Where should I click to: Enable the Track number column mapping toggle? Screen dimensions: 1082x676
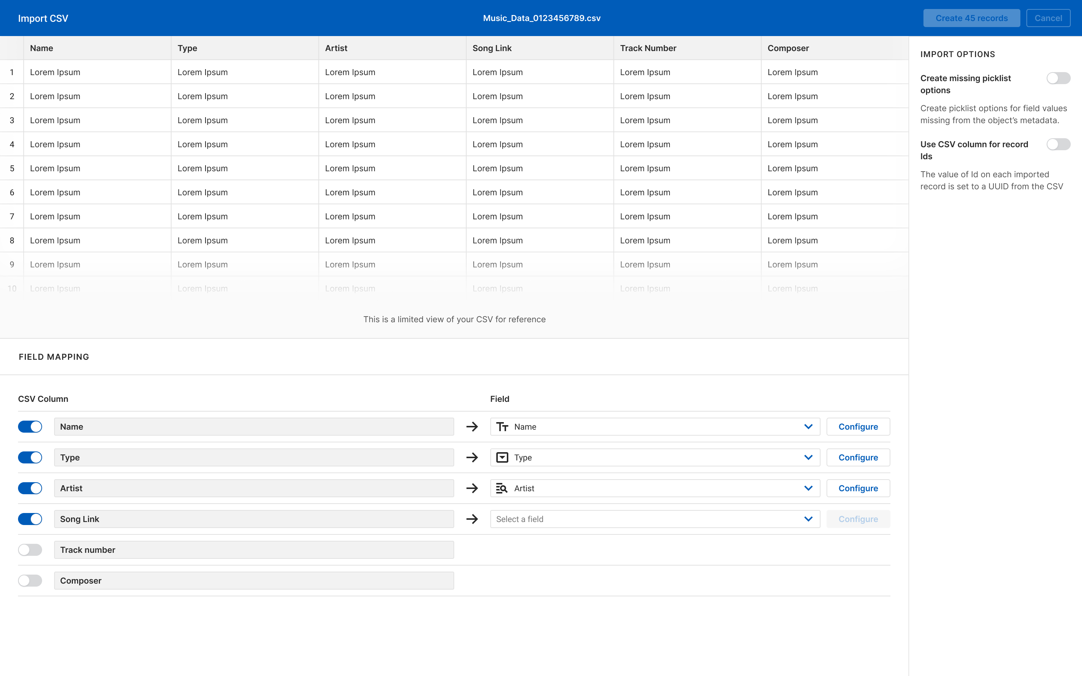[x=30, y=550]
